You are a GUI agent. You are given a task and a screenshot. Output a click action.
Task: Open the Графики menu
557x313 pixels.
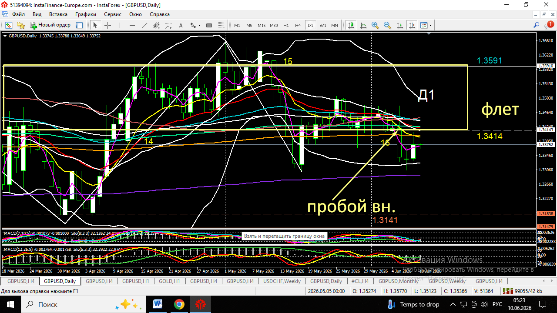(85, 14)
